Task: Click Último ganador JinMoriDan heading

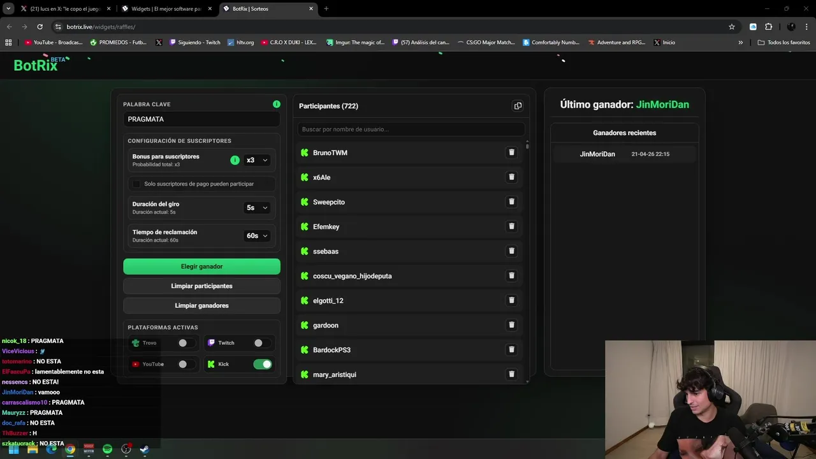Action: pos(625,105)
